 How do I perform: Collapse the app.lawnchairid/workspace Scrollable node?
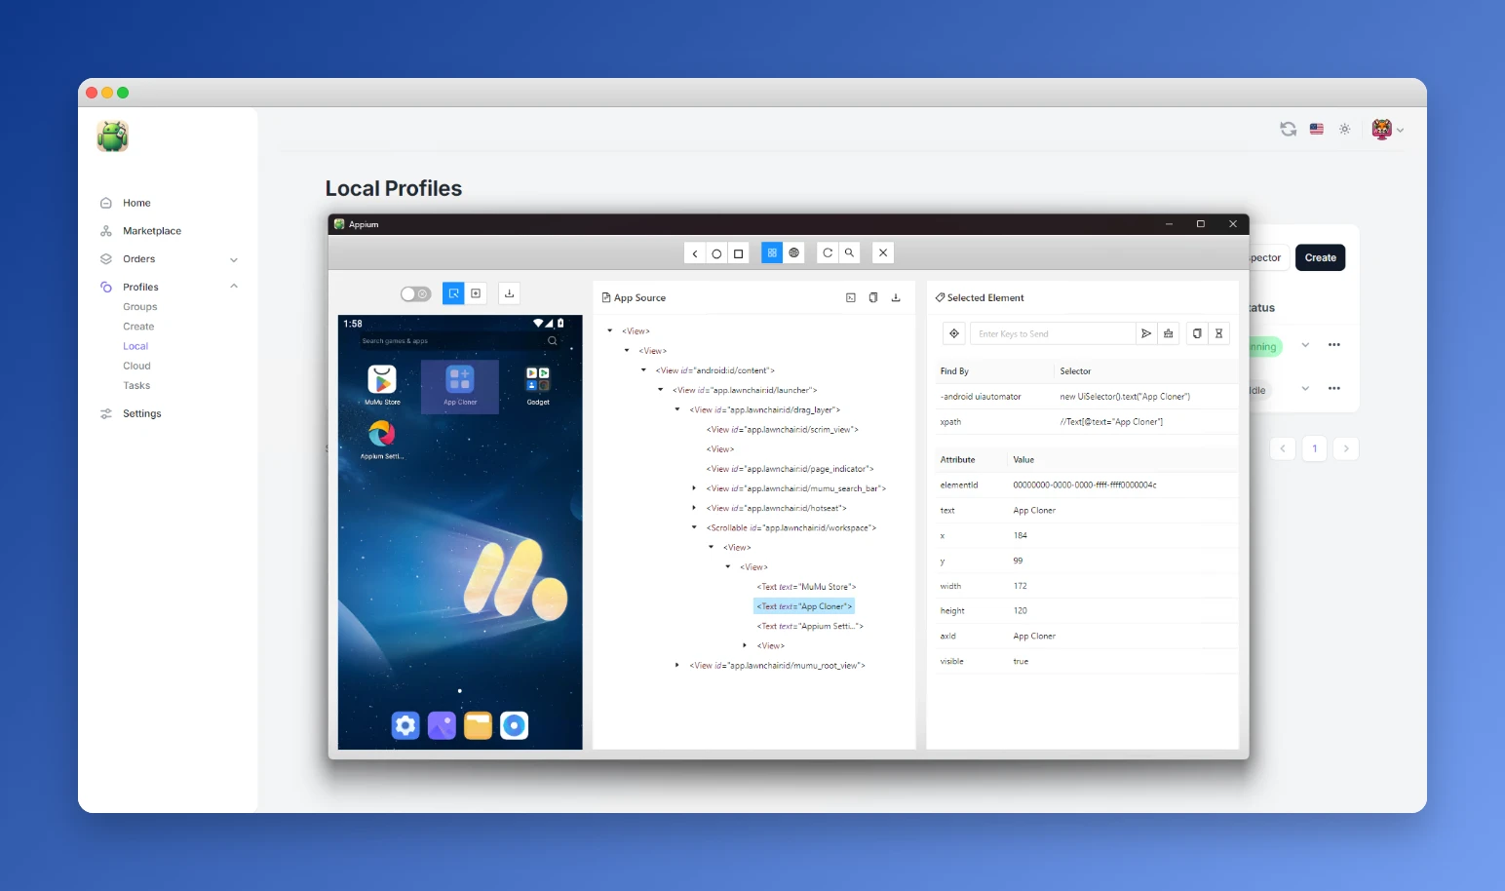[695, 527]
